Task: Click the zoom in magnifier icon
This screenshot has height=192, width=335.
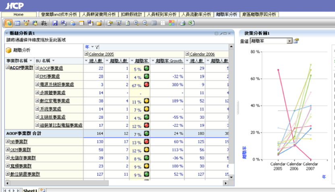Action: pyautogui.click(x=136, y=23)
